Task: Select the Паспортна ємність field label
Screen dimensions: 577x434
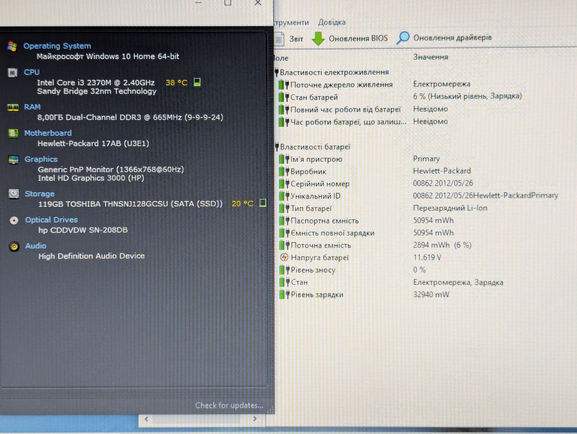Action: pyautogui.click(x=325, y=221)
